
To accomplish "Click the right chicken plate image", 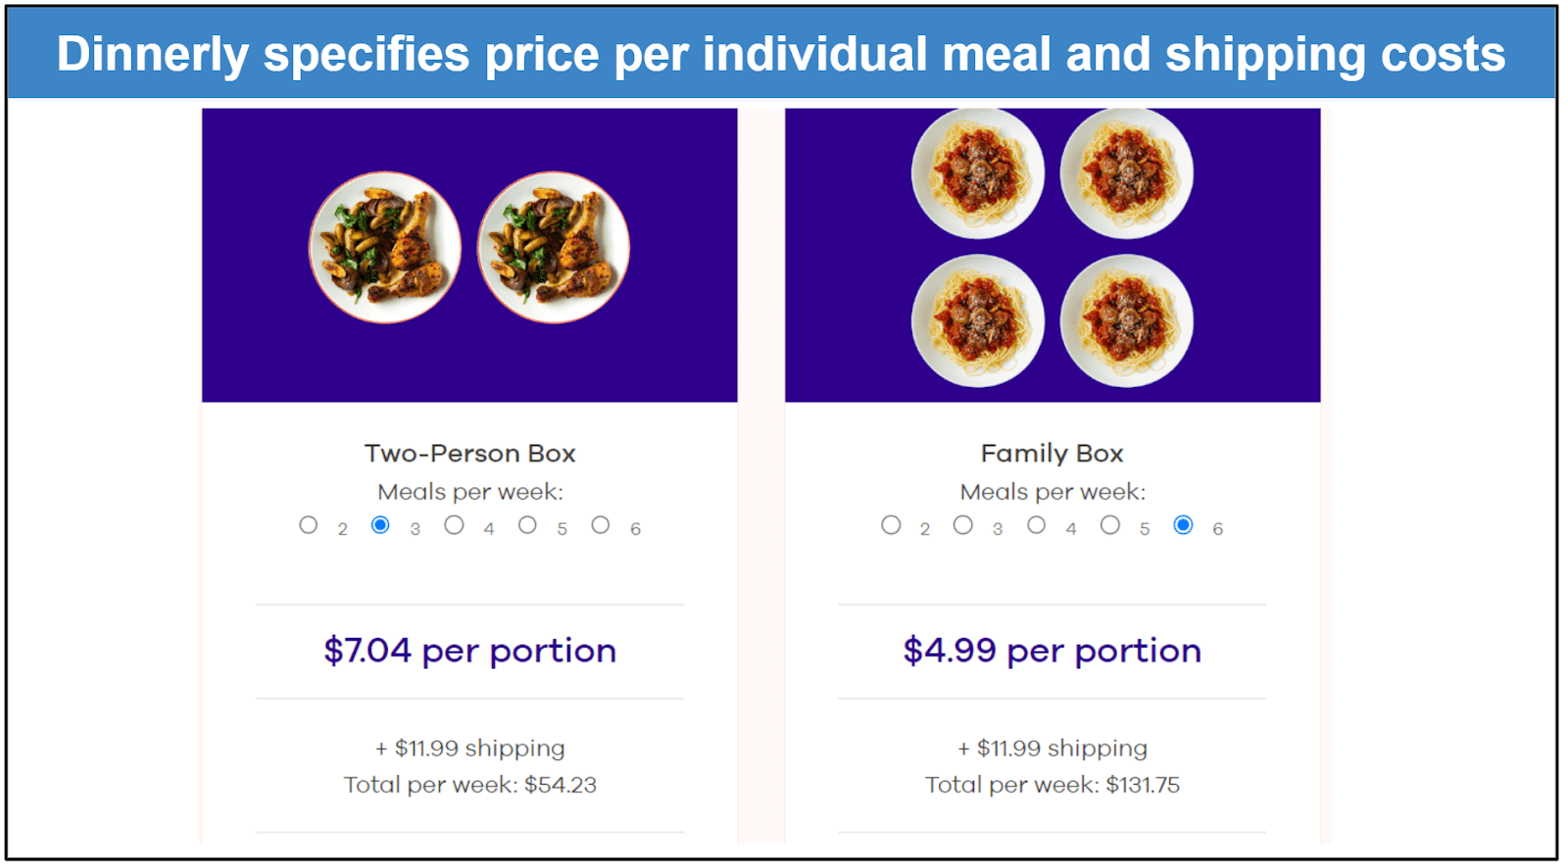I will (x=554, y=248).
